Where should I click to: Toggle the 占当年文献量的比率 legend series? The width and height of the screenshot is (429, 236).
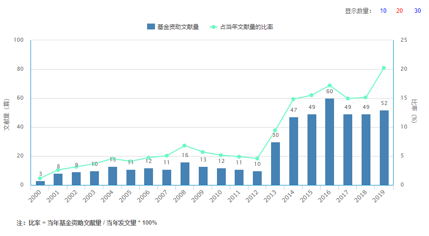(241, 26)
